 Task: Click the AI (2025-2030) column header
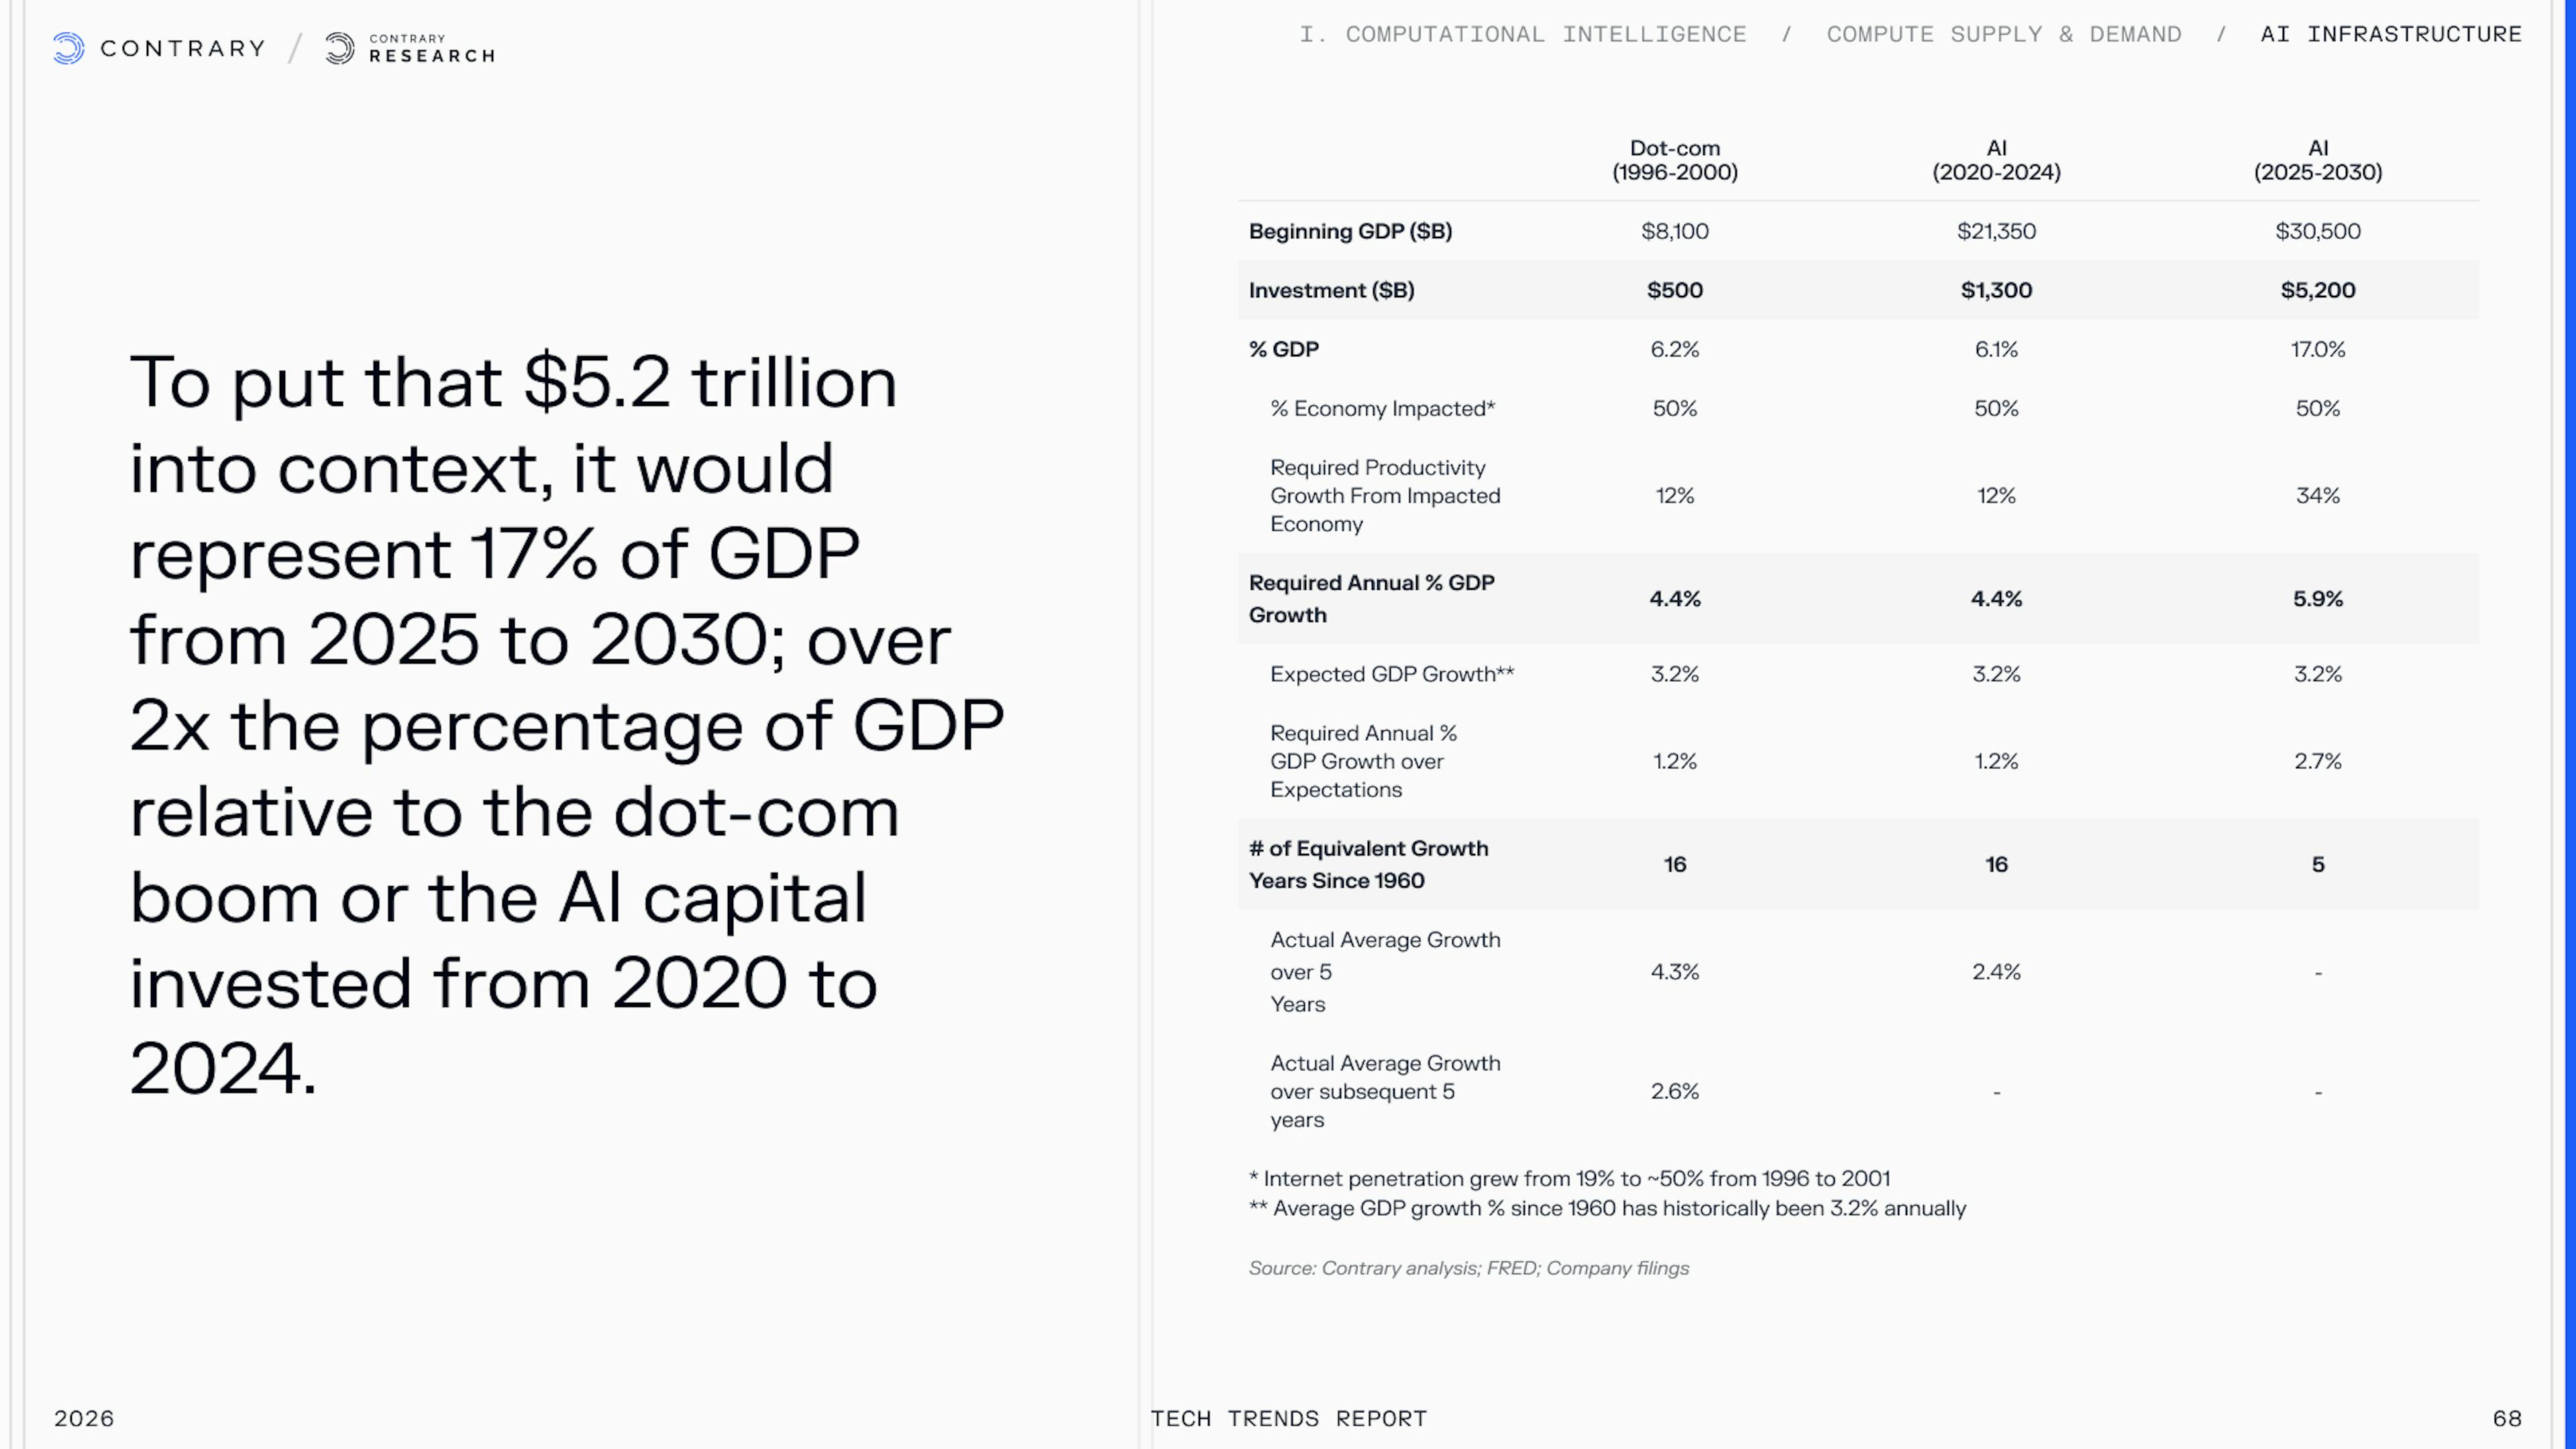tap(2317, 160)
